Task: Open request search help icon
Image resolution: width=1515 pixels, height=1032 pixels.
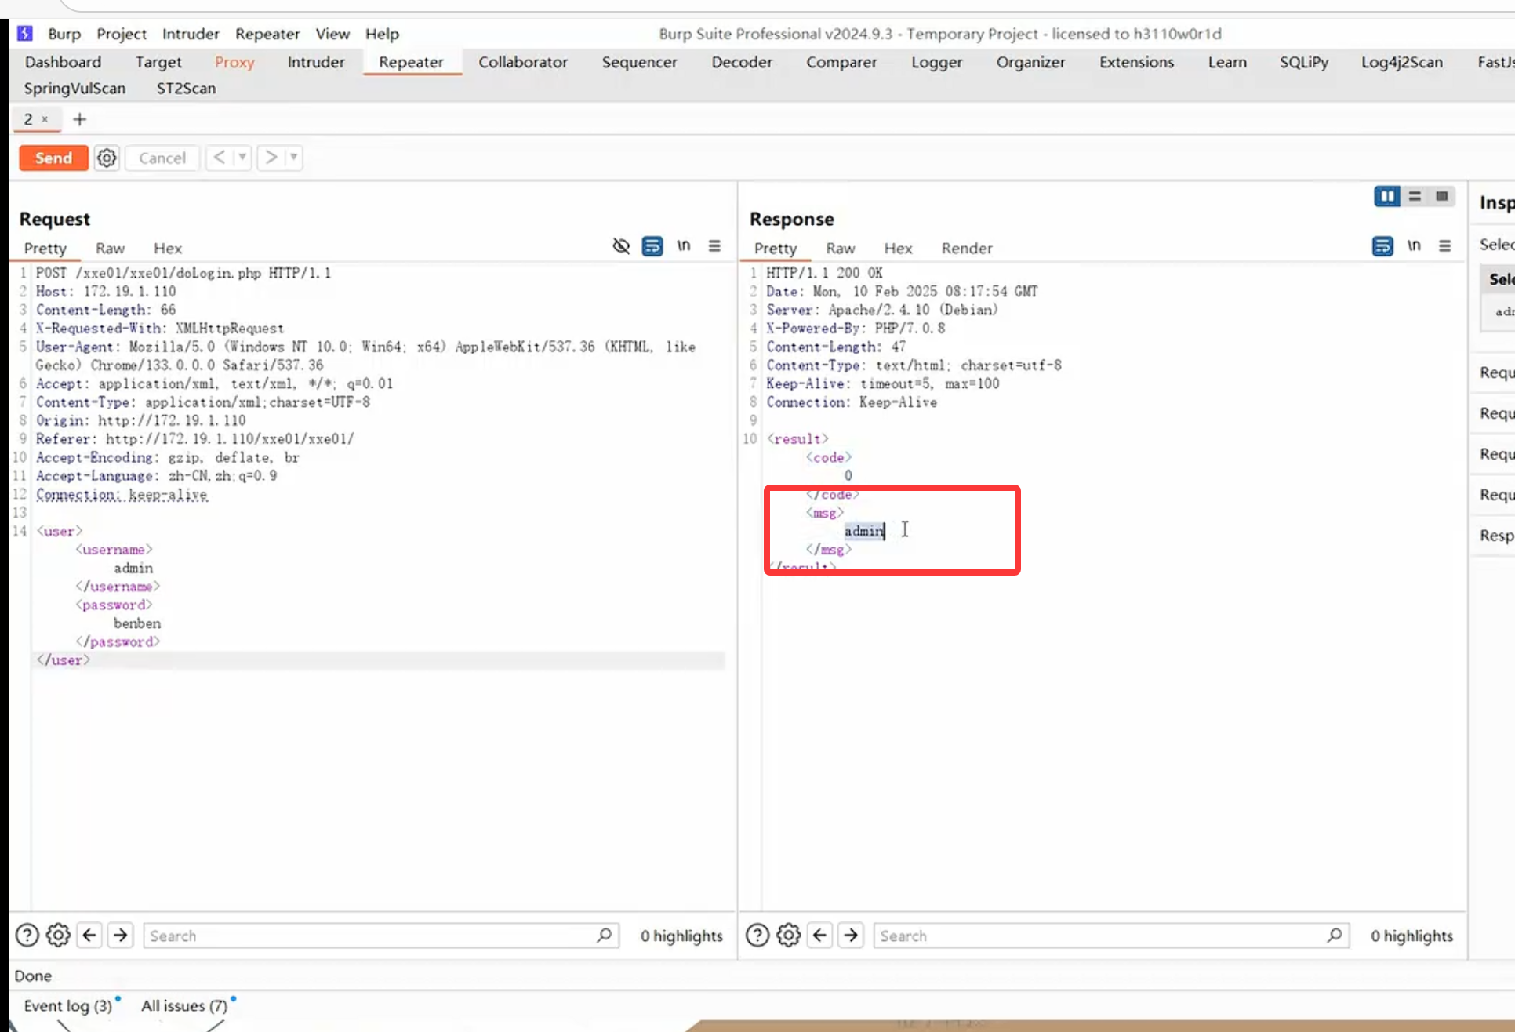Action: coord(27,935)
